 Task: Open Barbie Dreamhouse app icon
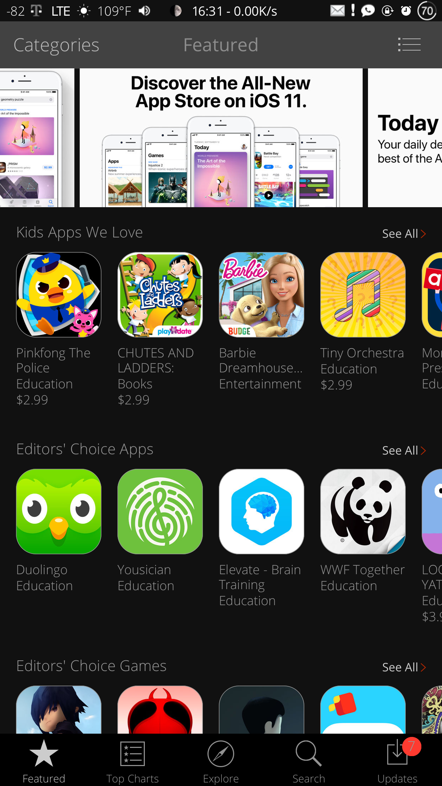click(262, 295)
